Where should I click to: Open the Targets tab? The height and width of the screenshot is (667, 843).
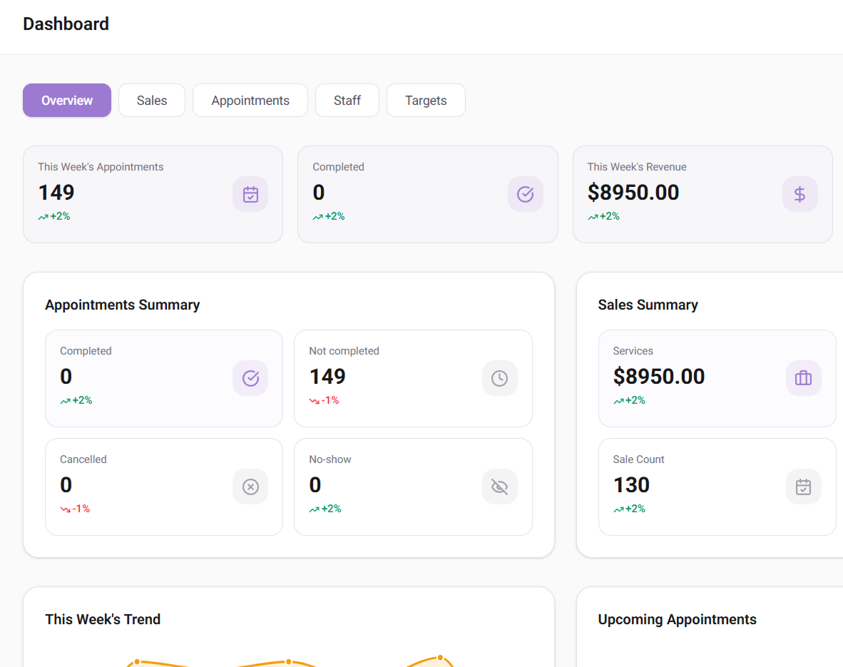point(426,101)
